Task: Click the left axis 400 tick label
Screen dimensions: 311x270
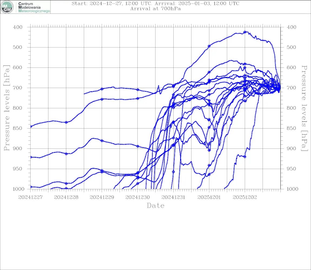Action: point(18,27)
